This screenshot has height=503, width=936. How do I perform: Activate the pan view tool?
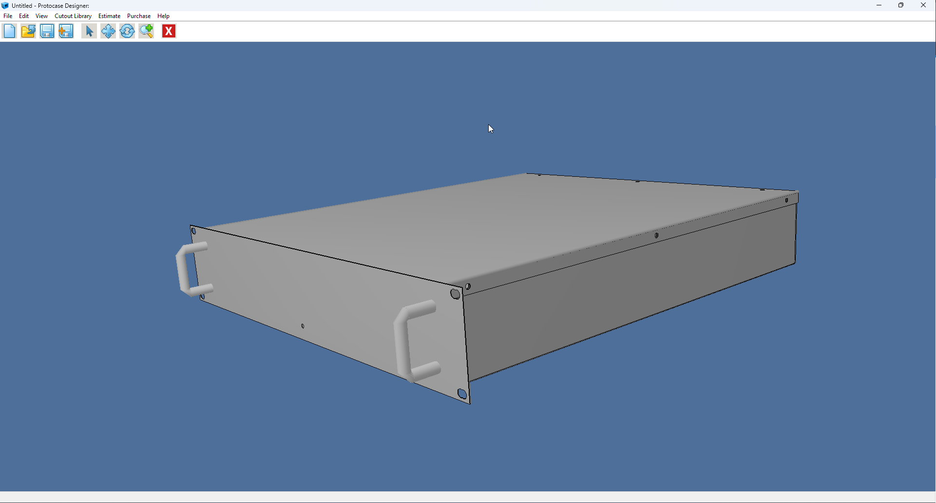pos(108,31)
